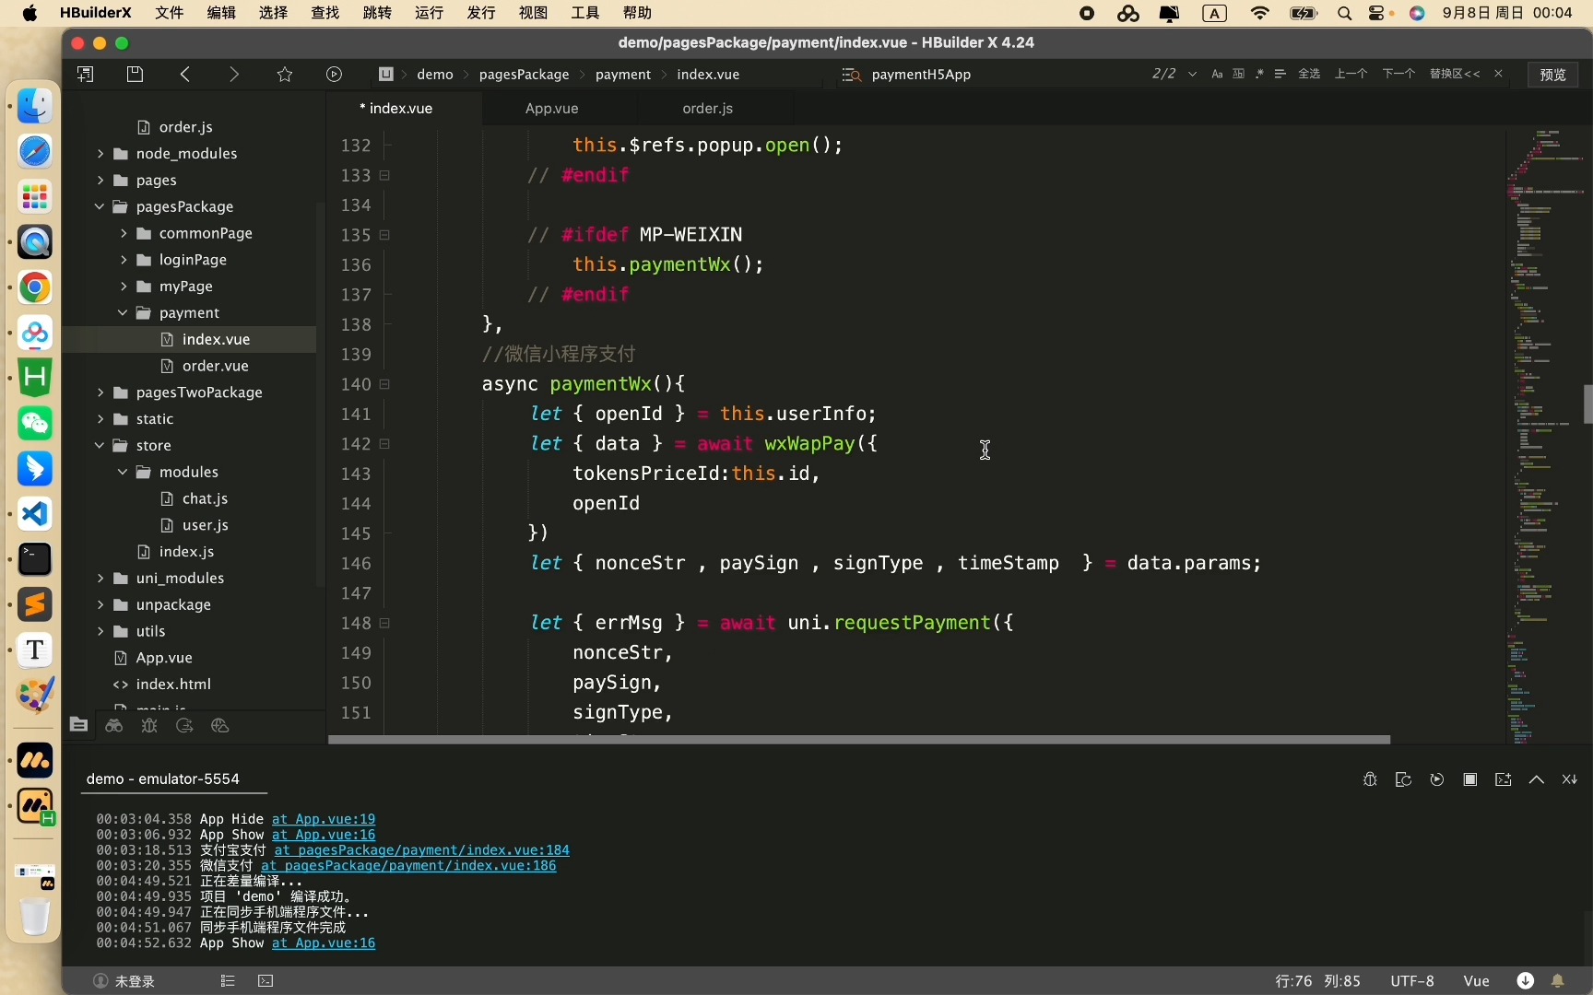Open the terminal icon in the status bar
Viewport: 1593px width, 995px height.
click(265, 981)
